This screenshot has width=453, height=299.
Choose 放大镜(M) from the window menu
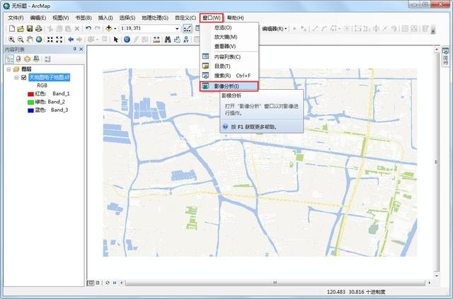(229, 37)
